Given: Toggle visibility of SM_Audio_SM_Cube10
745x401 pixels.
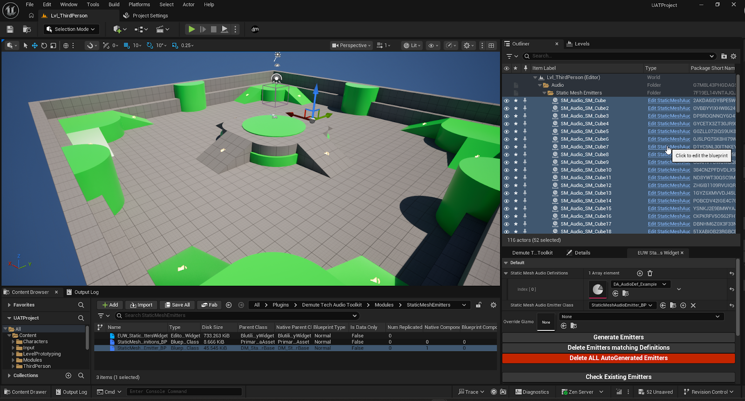Looking at the screenshot, I should [507, 170].
